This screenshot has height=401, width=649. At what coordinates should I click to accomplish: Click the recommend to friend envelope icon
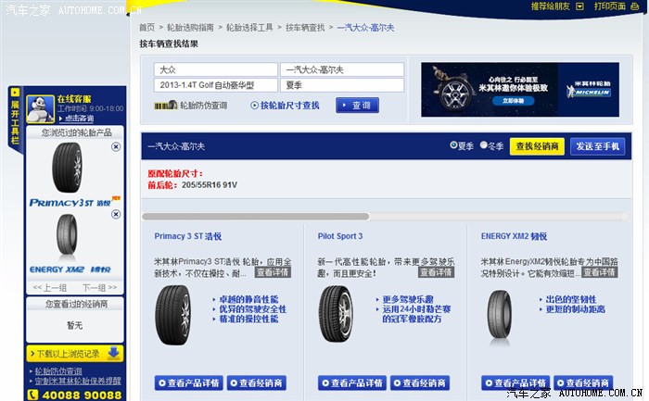coord(579,6)
